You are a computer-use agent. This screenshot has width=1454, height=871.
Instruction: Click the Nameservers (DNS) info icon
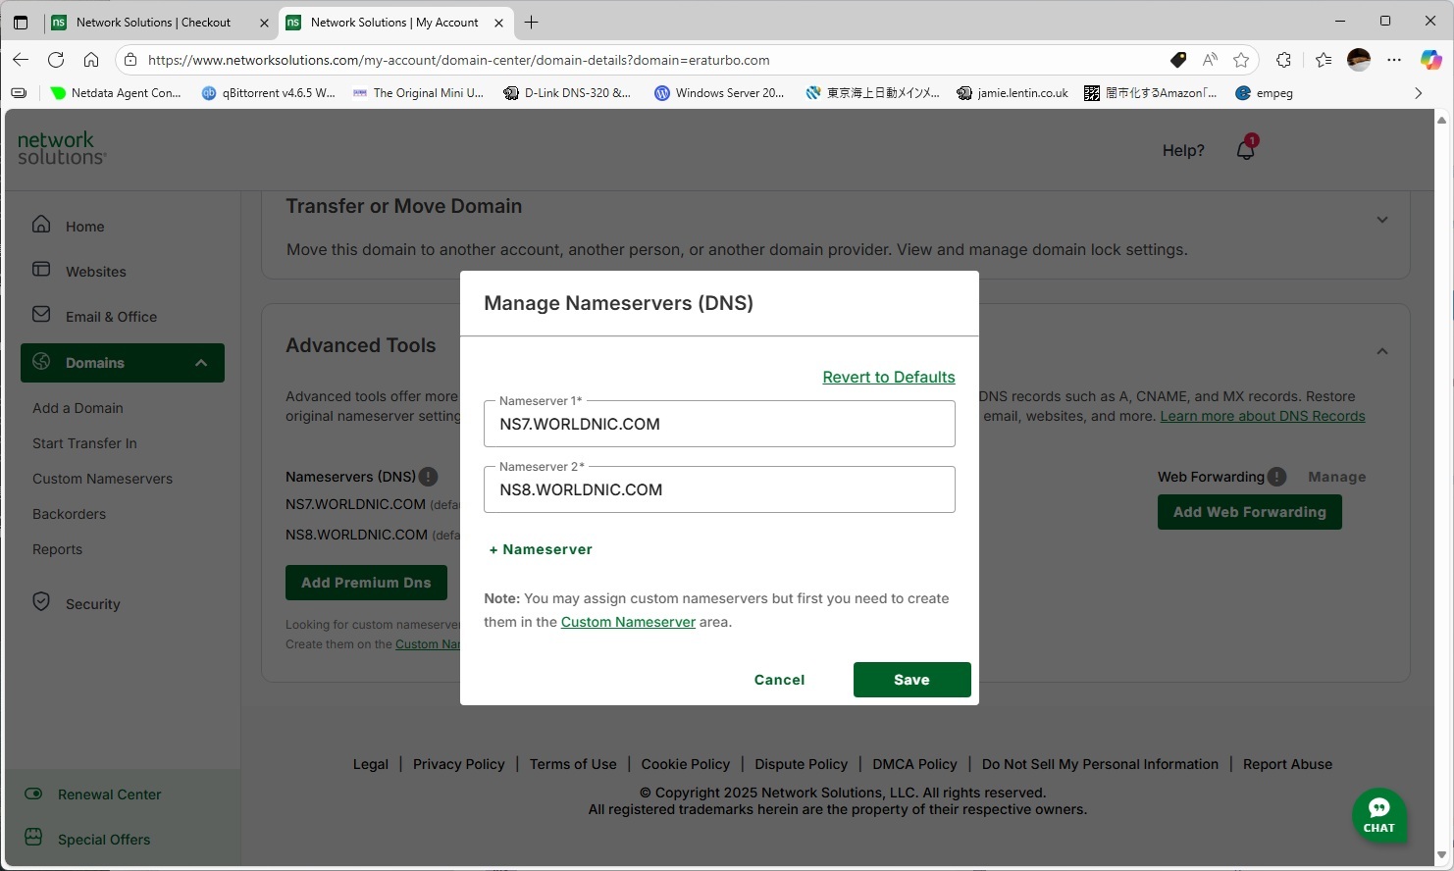point(429,477)
